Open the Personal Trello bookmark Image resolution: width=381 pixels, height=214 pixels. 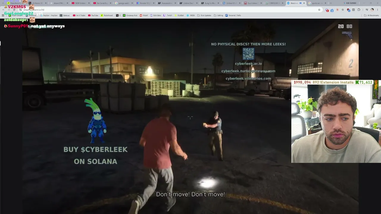pos(233,15)
